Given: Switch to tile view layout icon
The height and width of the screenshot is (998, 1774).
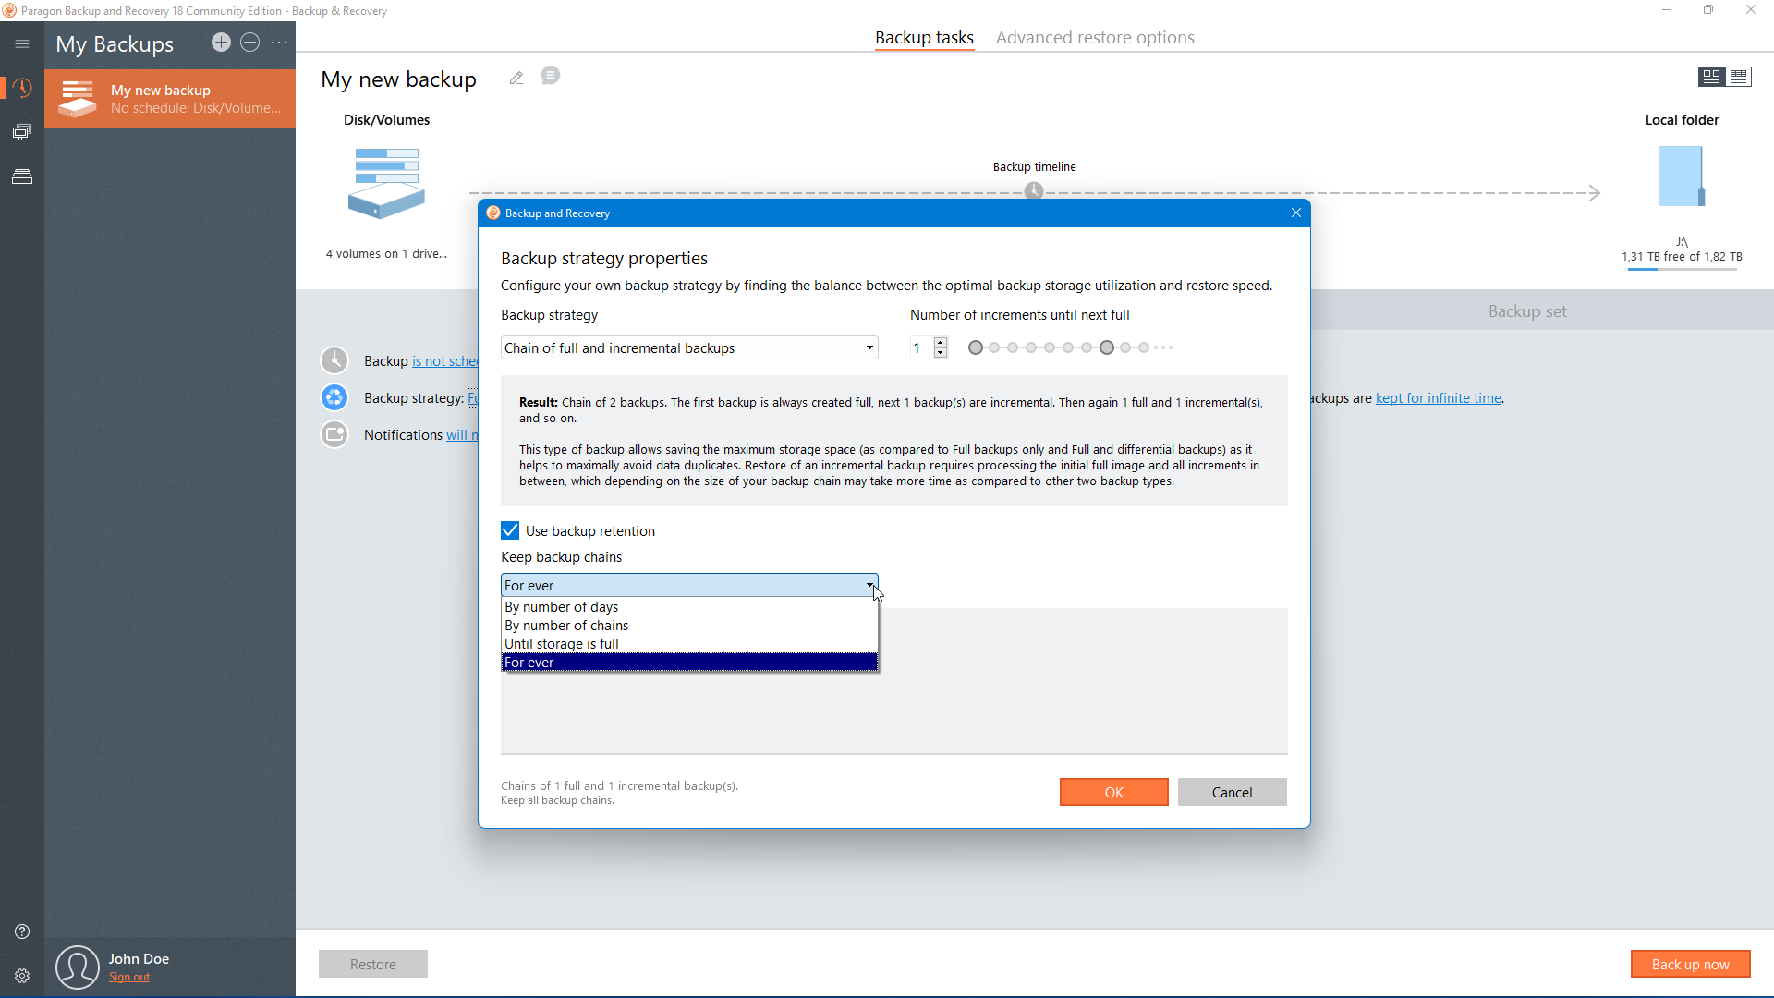Looking at the screenshot, I should (x=1711, y=77).
